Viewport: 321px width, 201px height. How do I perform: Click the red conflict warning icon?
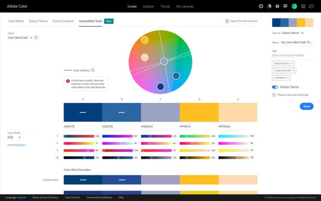68,81
